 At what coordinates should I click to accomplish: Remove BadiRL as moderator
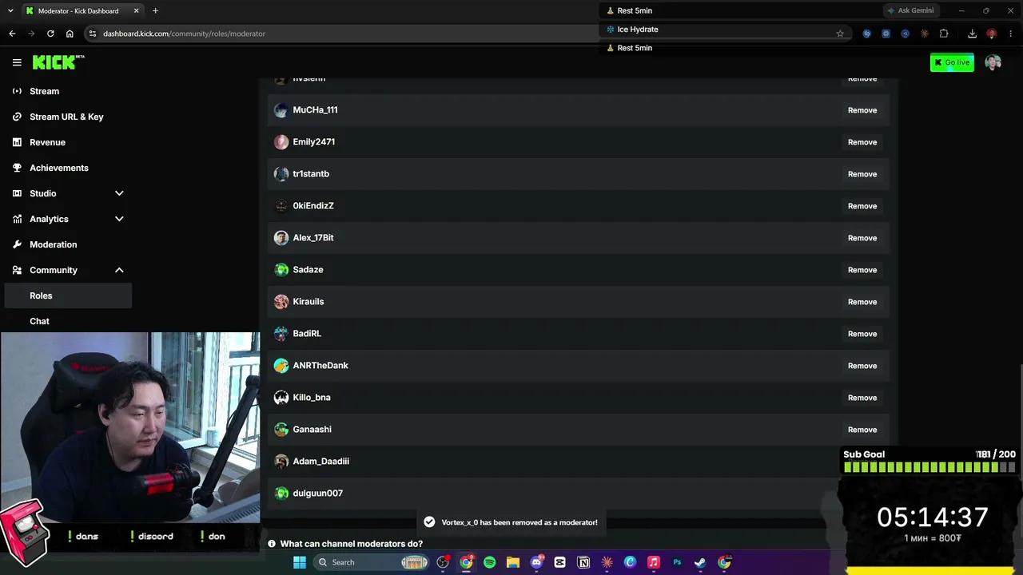(x=862, y=334)
